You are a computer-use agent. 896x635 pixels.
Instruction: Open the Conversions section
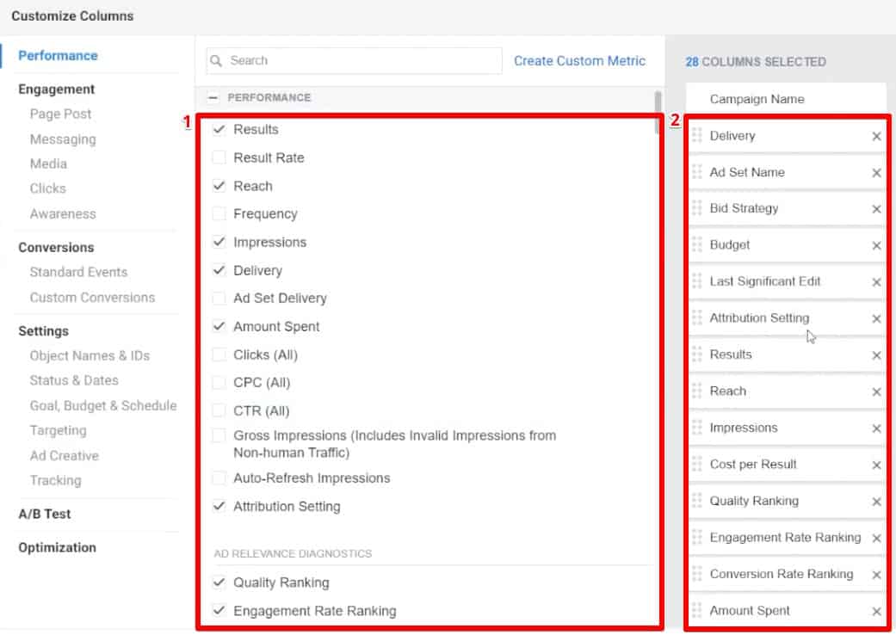(x=55, y=247)
